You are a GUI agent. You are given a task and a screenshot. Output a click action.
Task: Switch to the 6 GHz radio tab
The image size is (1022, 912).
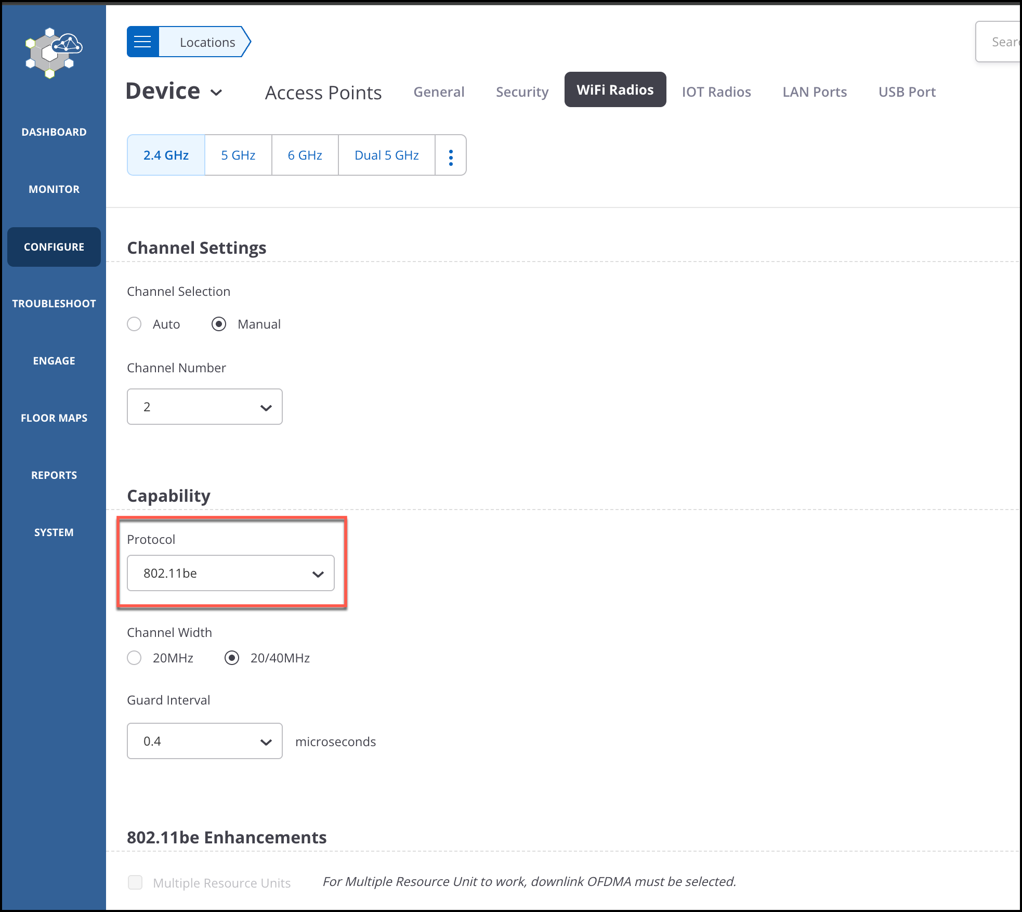click(305, 155)
